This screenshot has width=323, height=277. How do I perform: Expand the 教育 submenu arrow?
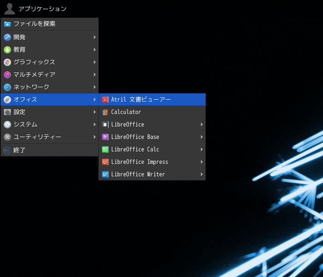coord(95,50)
